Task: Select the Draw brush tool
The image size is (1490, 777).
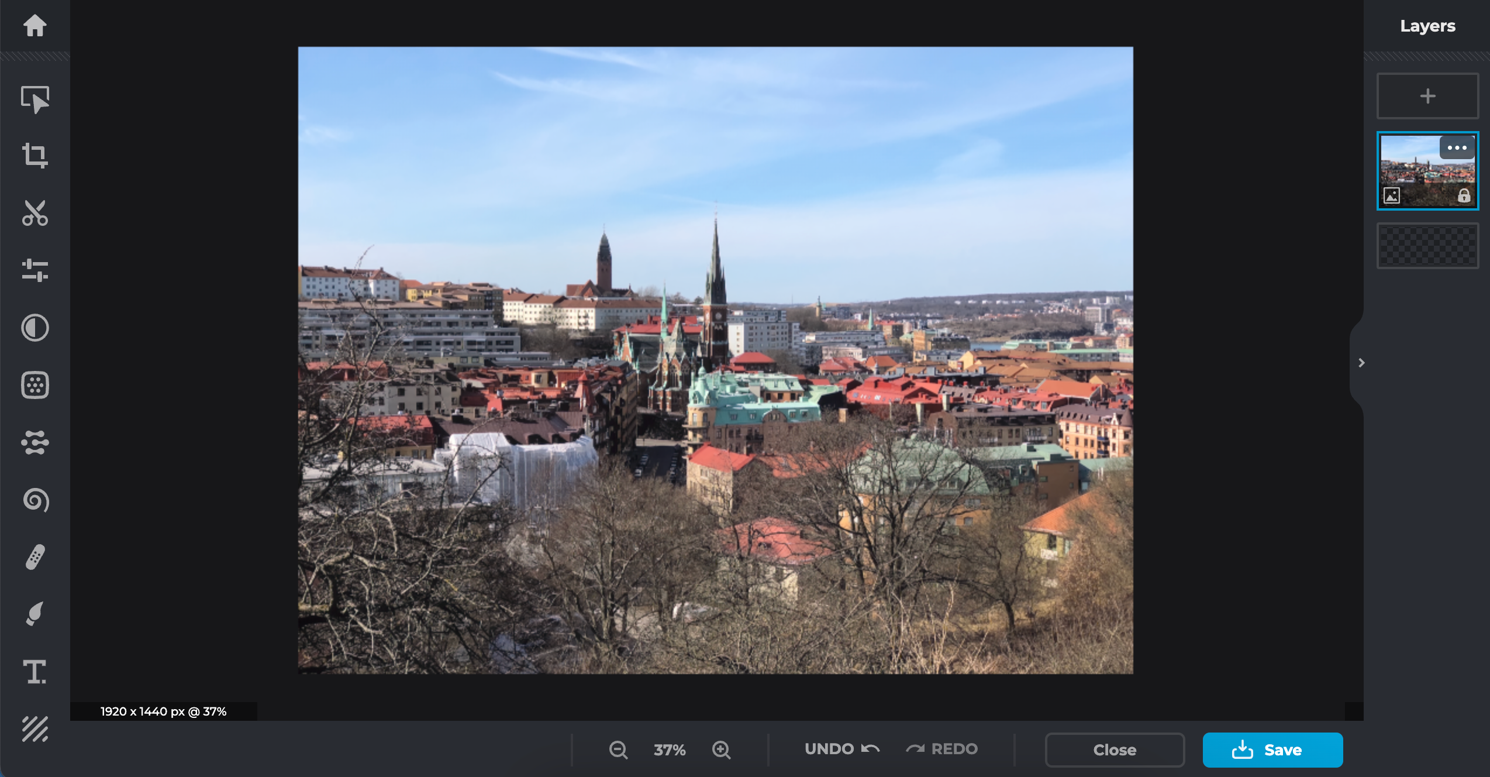Action: [33, 613]
